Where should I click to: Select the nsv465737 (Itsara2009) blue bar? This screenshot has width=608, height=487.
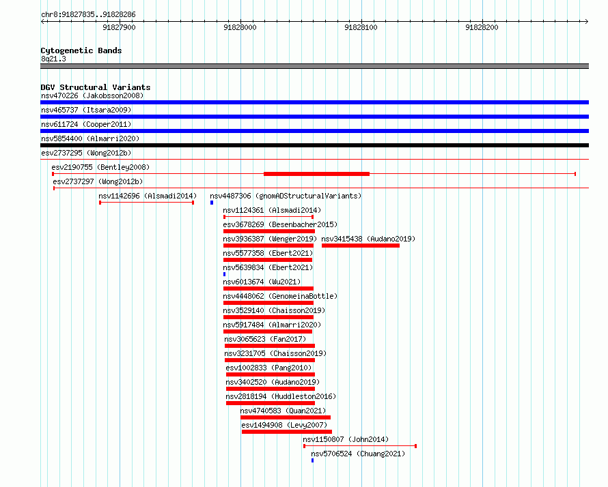point(314,117)
